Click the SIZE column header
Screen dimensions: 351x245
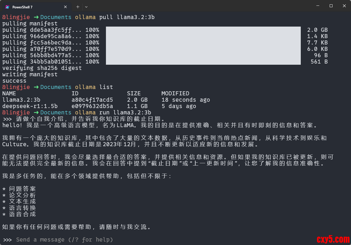click(134, 93)
